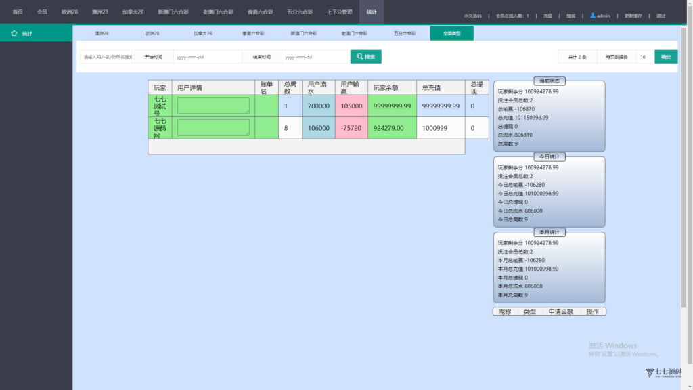Screen dimensions: 693x390
Task: Click the magnifier icon on 搜索 button
Action: [x=359, y=57]
